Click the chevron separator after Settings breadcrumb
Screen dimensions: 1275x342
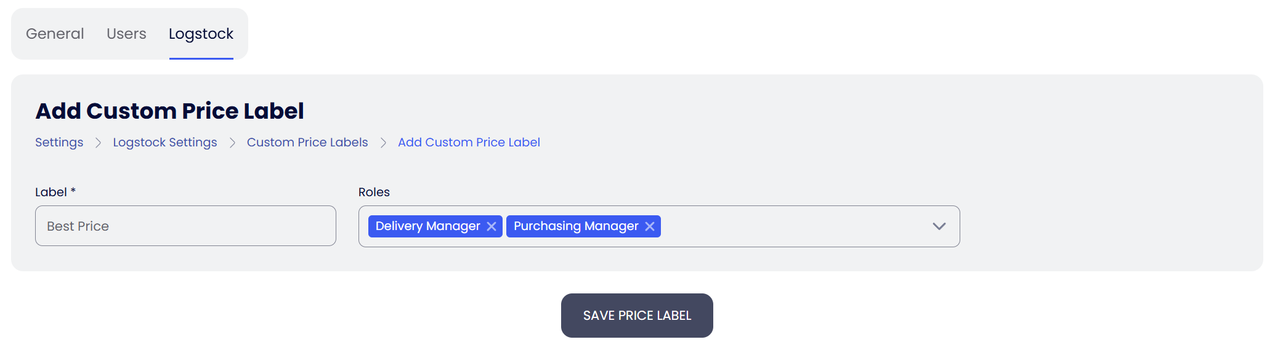98,143
